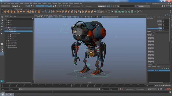172x96 pixels.
Task: Click the green checkered UV editor shelf icon
Action: pyautogui.click(x=132, y=11)
